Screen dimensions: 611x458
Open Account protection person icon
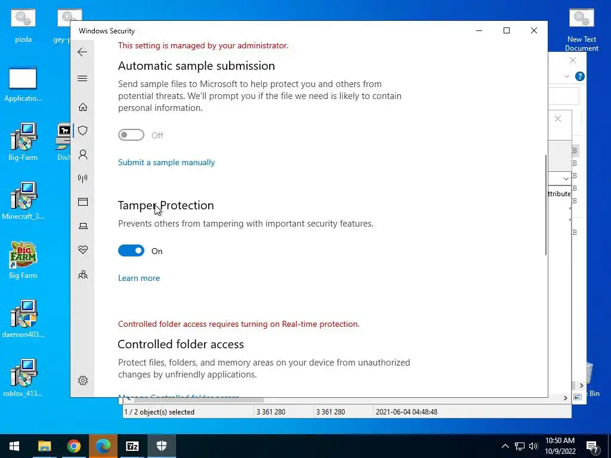click(x=82, y=154)
